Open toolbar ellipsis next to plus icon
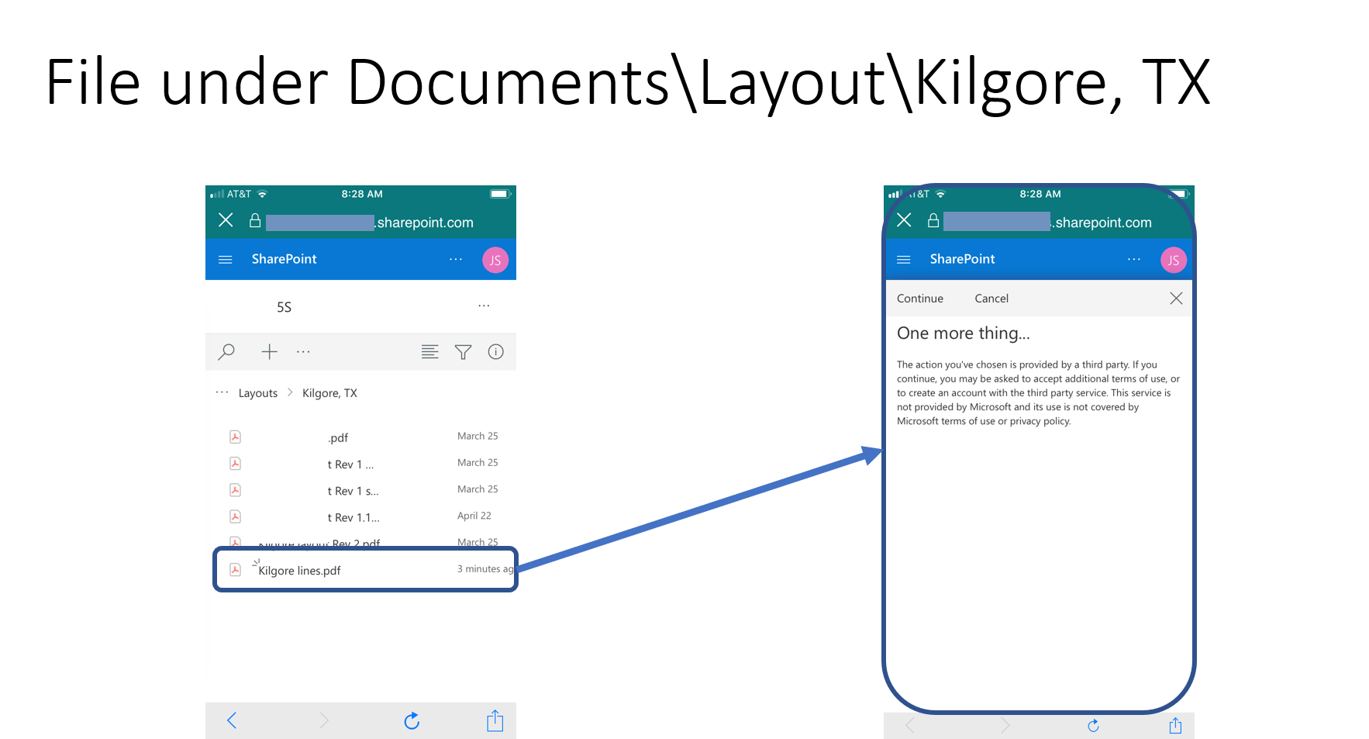This screenshot has width=1369, height=739. pos(303,352)
